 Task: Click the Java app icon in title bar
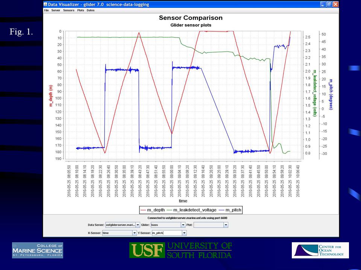point(46,4)
